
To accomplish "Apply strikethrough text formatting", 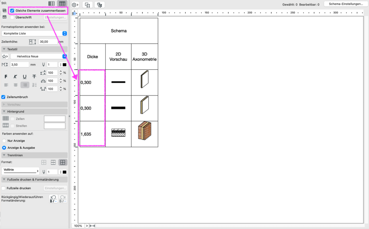I will tap(34, 77).
